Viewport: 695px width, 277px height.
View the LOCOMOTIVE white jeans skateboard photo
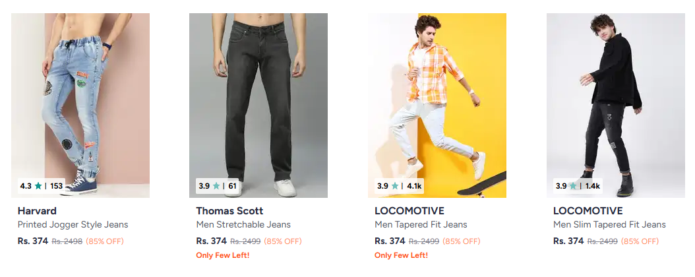click(x=437, y=99)
